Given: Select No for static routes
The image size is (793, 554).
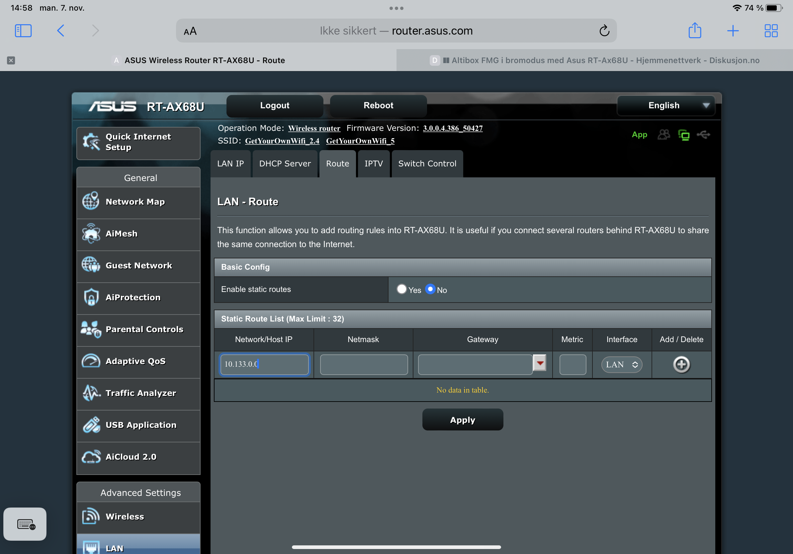Looking at the screenshot, I should pyautogui.click(x=430, y=289).
